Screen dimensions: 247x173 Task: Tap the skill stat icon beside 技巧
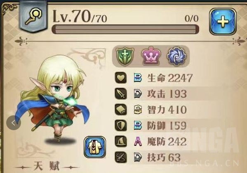click(121, 157)
